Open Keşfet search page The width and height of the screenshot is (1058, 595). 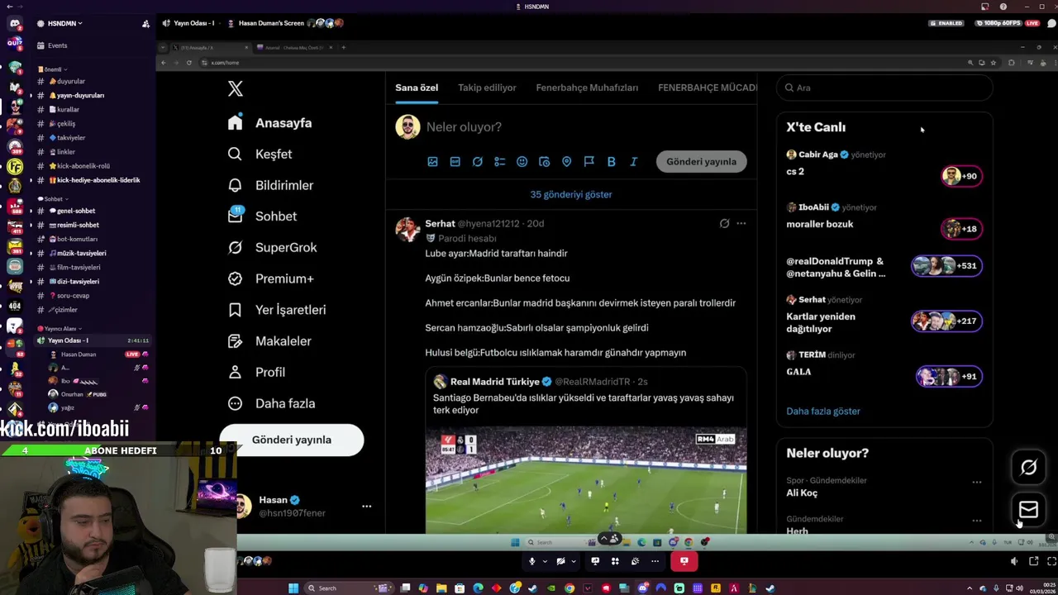(260, 155)
